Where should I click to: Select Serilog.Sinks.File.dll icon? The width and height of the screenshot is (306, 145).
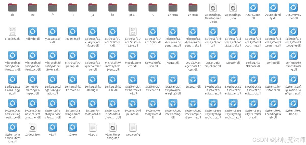[x=113, y=79]
